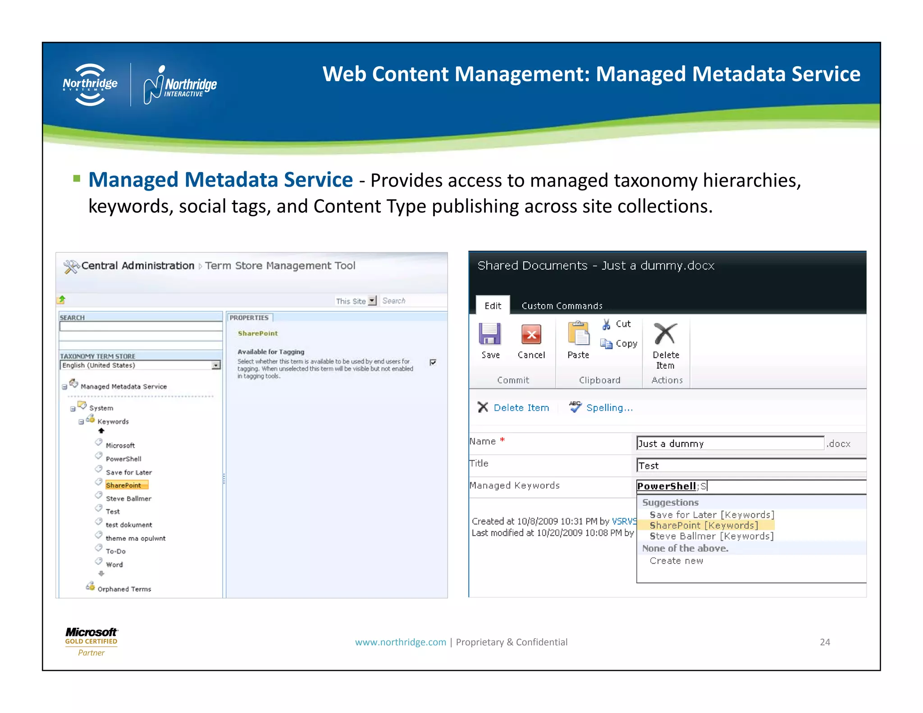Open the Properties tab

(x=249, y=318)
